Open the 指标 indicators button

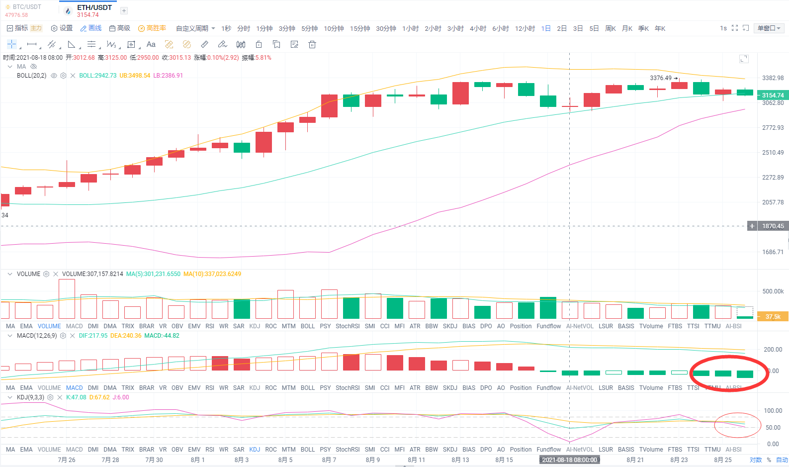pos(17,28)
